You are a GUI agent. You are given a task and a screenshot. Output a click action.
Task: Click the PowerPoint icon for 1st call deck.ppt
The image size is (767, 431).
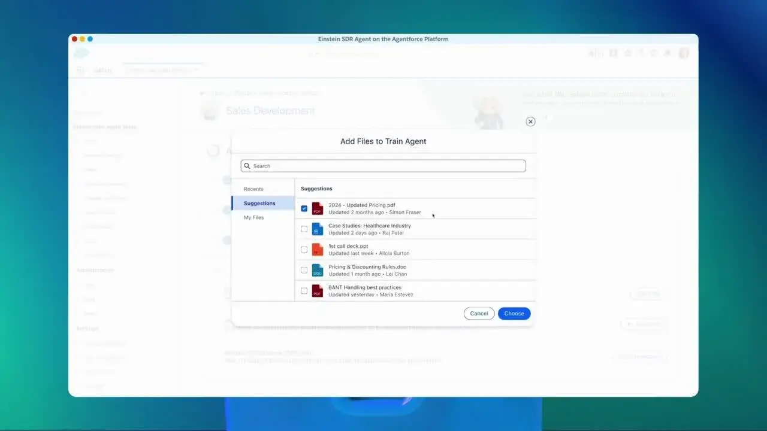click(317, 249)
